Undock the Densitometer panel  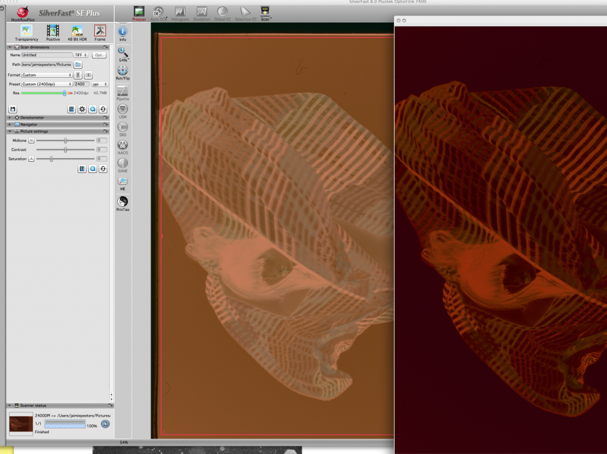tap(106, 118)
